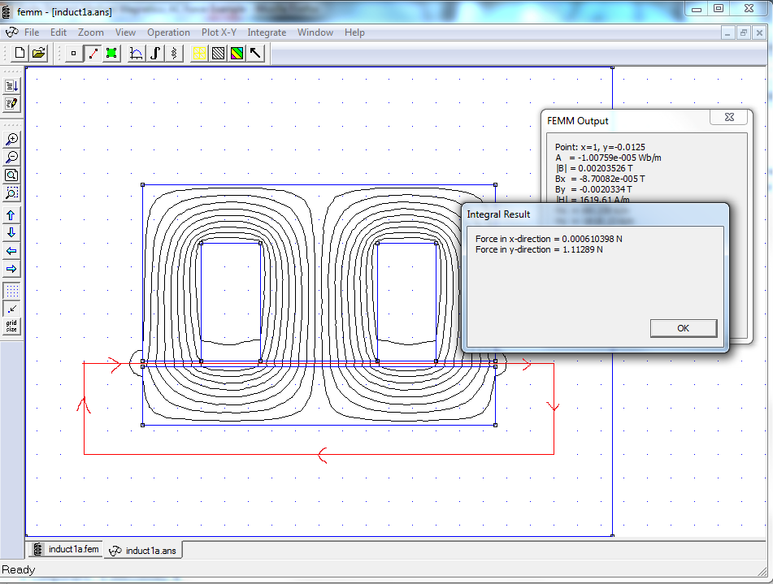
Task: Click the Integral Result dialog title
Action: point(498,214)
